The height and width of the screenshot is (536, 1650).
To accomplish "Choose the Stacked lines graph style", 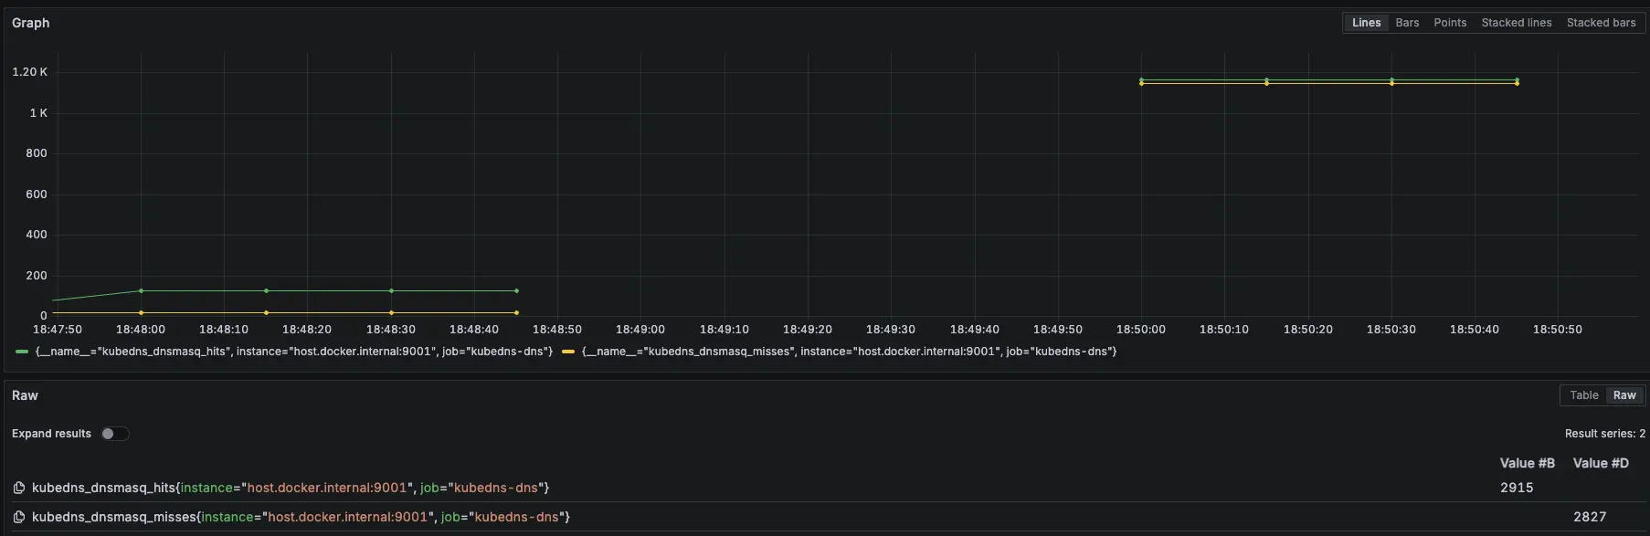I will 1516,23.
